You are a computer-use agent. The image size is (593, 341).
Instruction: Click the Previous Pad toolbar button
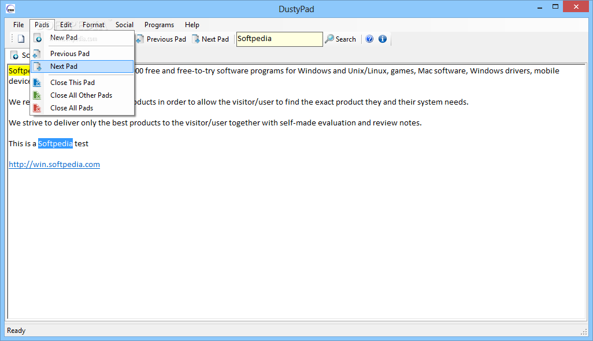(x=161, y=39)
